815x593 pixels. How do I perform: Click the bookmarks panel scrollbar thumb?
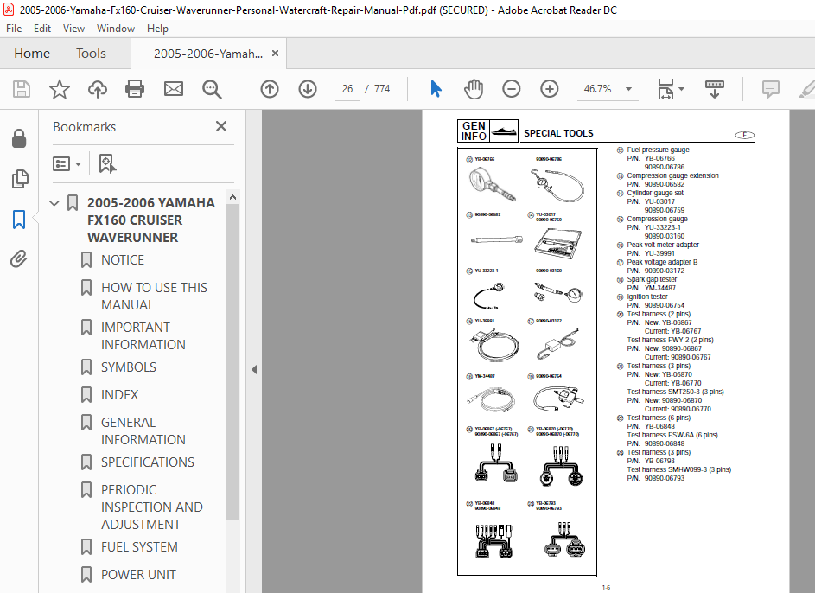[x=232, y=361]
